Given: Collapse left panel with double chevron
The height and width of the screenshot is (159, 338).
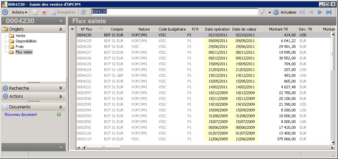Looking at the screenshot, I should pyautogui.click(x=61, y=21).
